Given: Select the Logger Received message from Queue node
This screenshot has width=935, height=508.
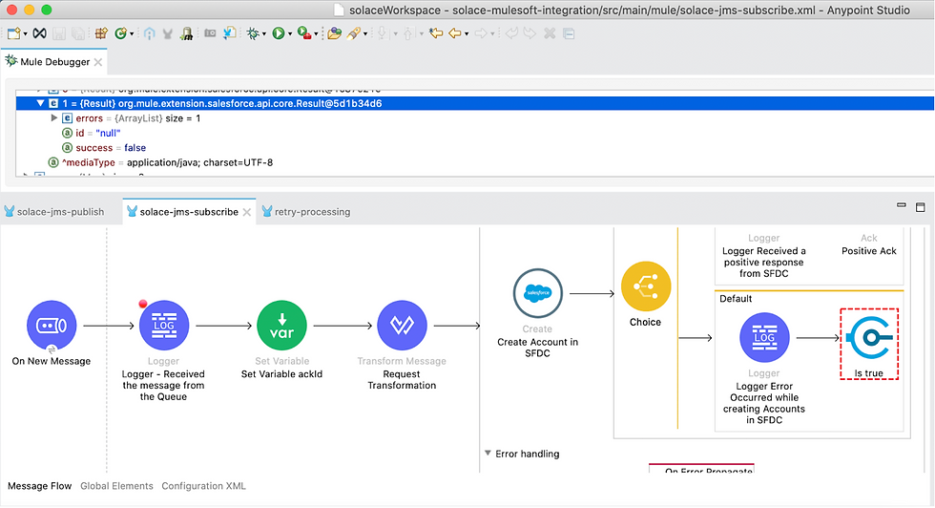Looking at the screenshot, I should point(164,326).
